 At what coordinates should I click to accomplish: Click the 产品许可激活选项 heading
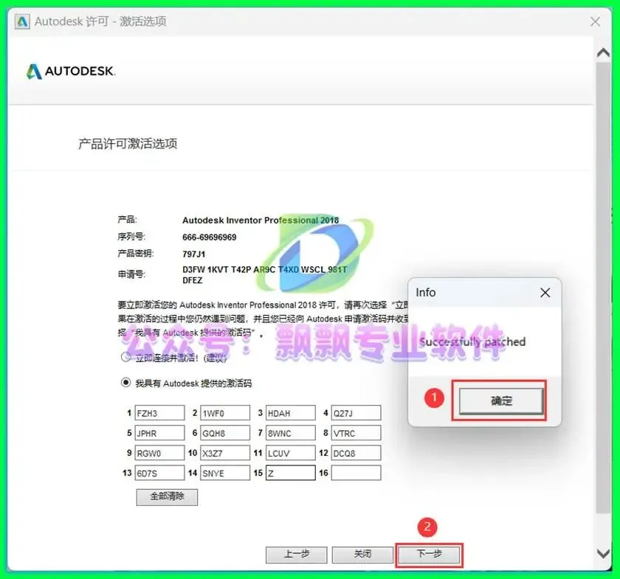(128, 144)
